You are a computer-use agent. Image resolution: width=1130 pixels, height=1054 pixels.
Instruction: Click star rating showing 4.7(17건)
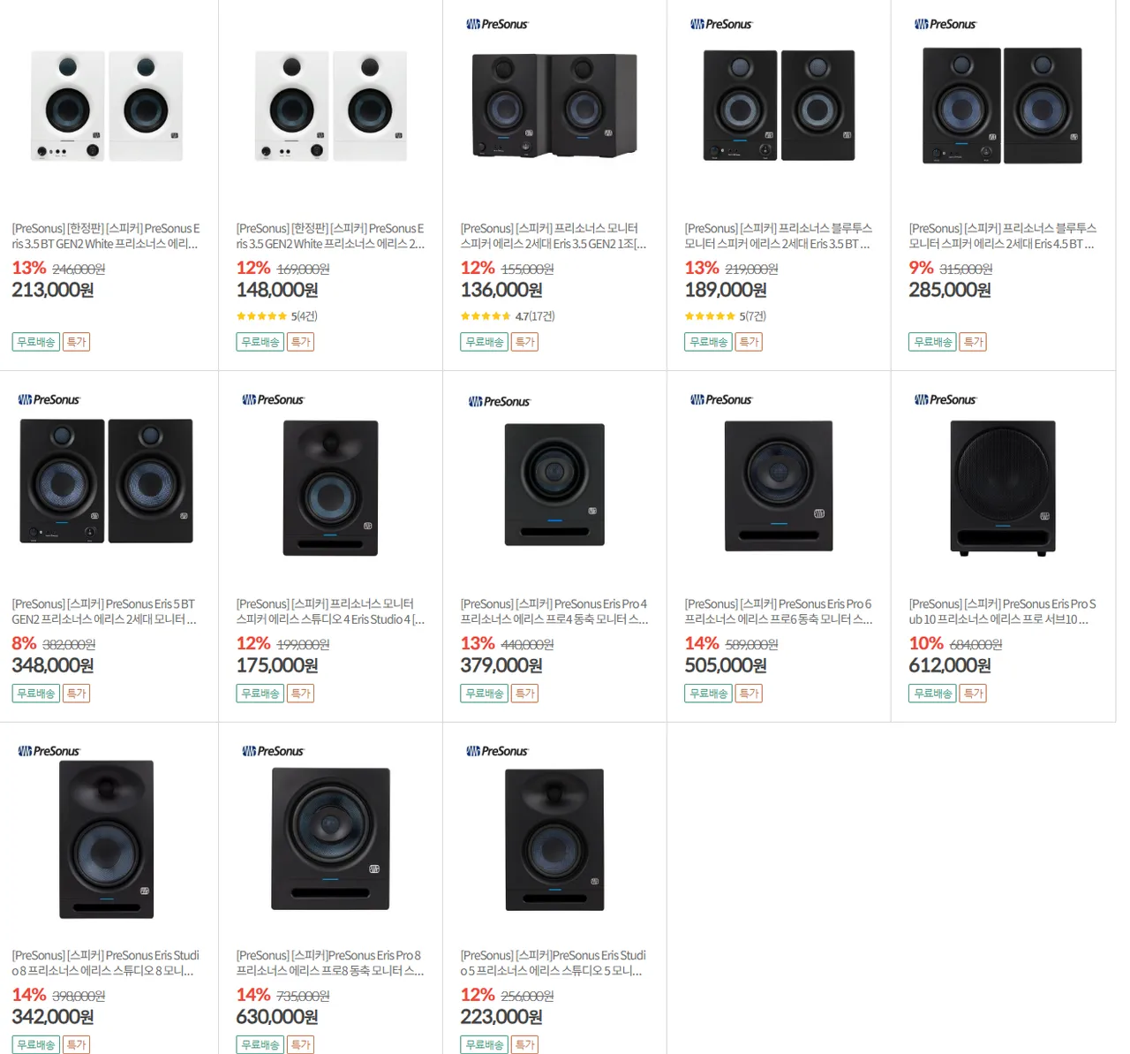[x=507, y=315]
